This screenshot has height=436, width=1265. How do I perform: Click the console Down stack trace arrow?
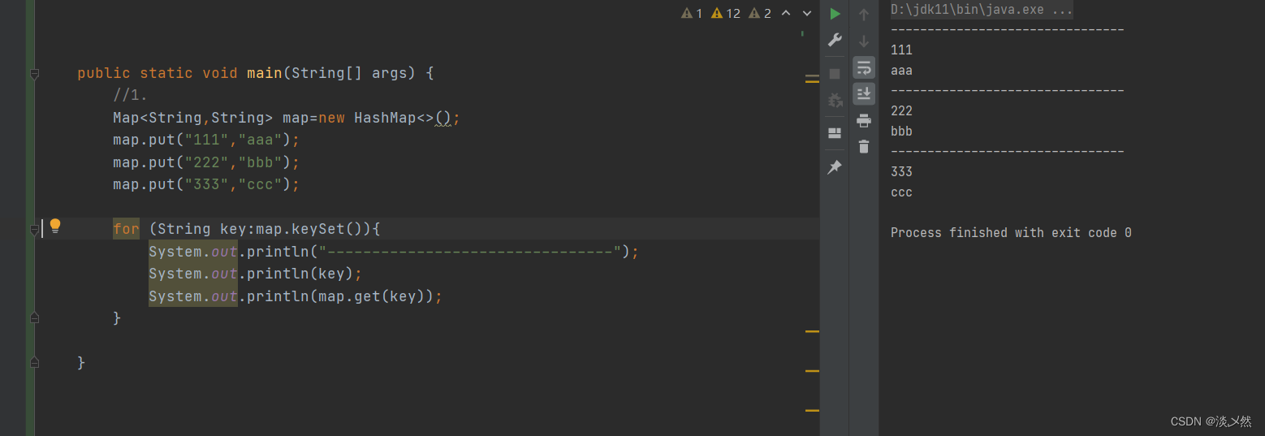click(x=864, y=41)
